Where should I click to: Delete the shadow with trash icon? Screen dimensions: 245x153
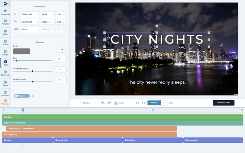[x=62, y=50]
